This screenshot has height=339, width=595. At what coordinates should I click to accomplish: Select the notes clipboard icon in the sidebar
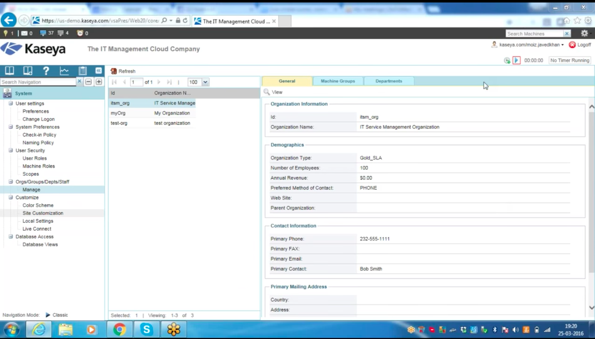[82, 71]
